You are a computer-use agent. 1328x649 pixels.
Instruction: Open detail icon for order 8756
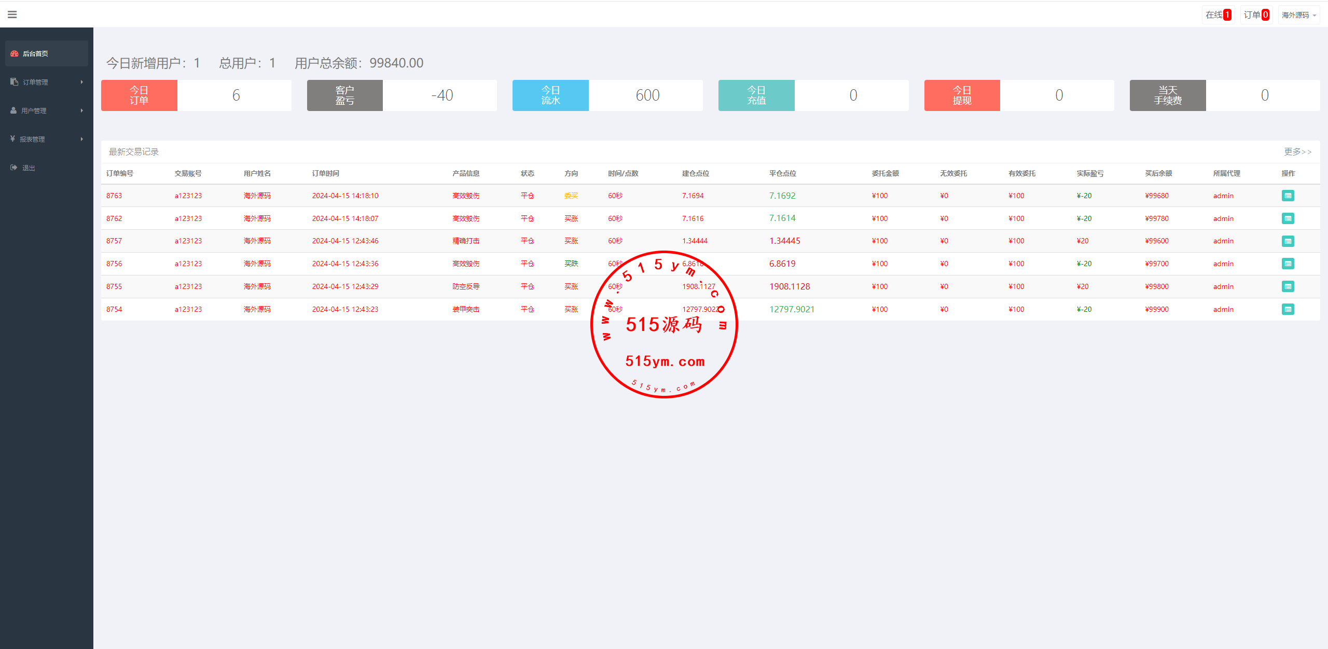[x=1288, y=264]
